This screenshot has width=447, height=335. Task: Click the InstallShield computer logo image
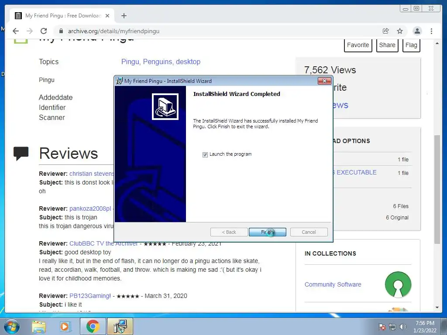point(165,106)
